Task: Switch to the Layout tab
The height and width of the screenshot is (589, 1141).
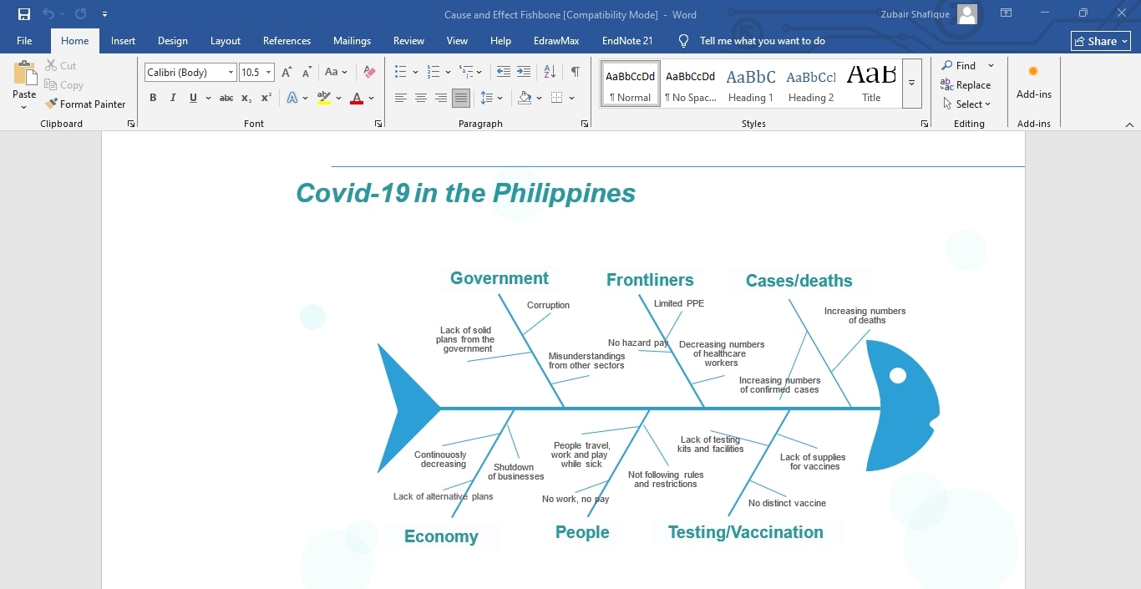Action: [226, 41]
